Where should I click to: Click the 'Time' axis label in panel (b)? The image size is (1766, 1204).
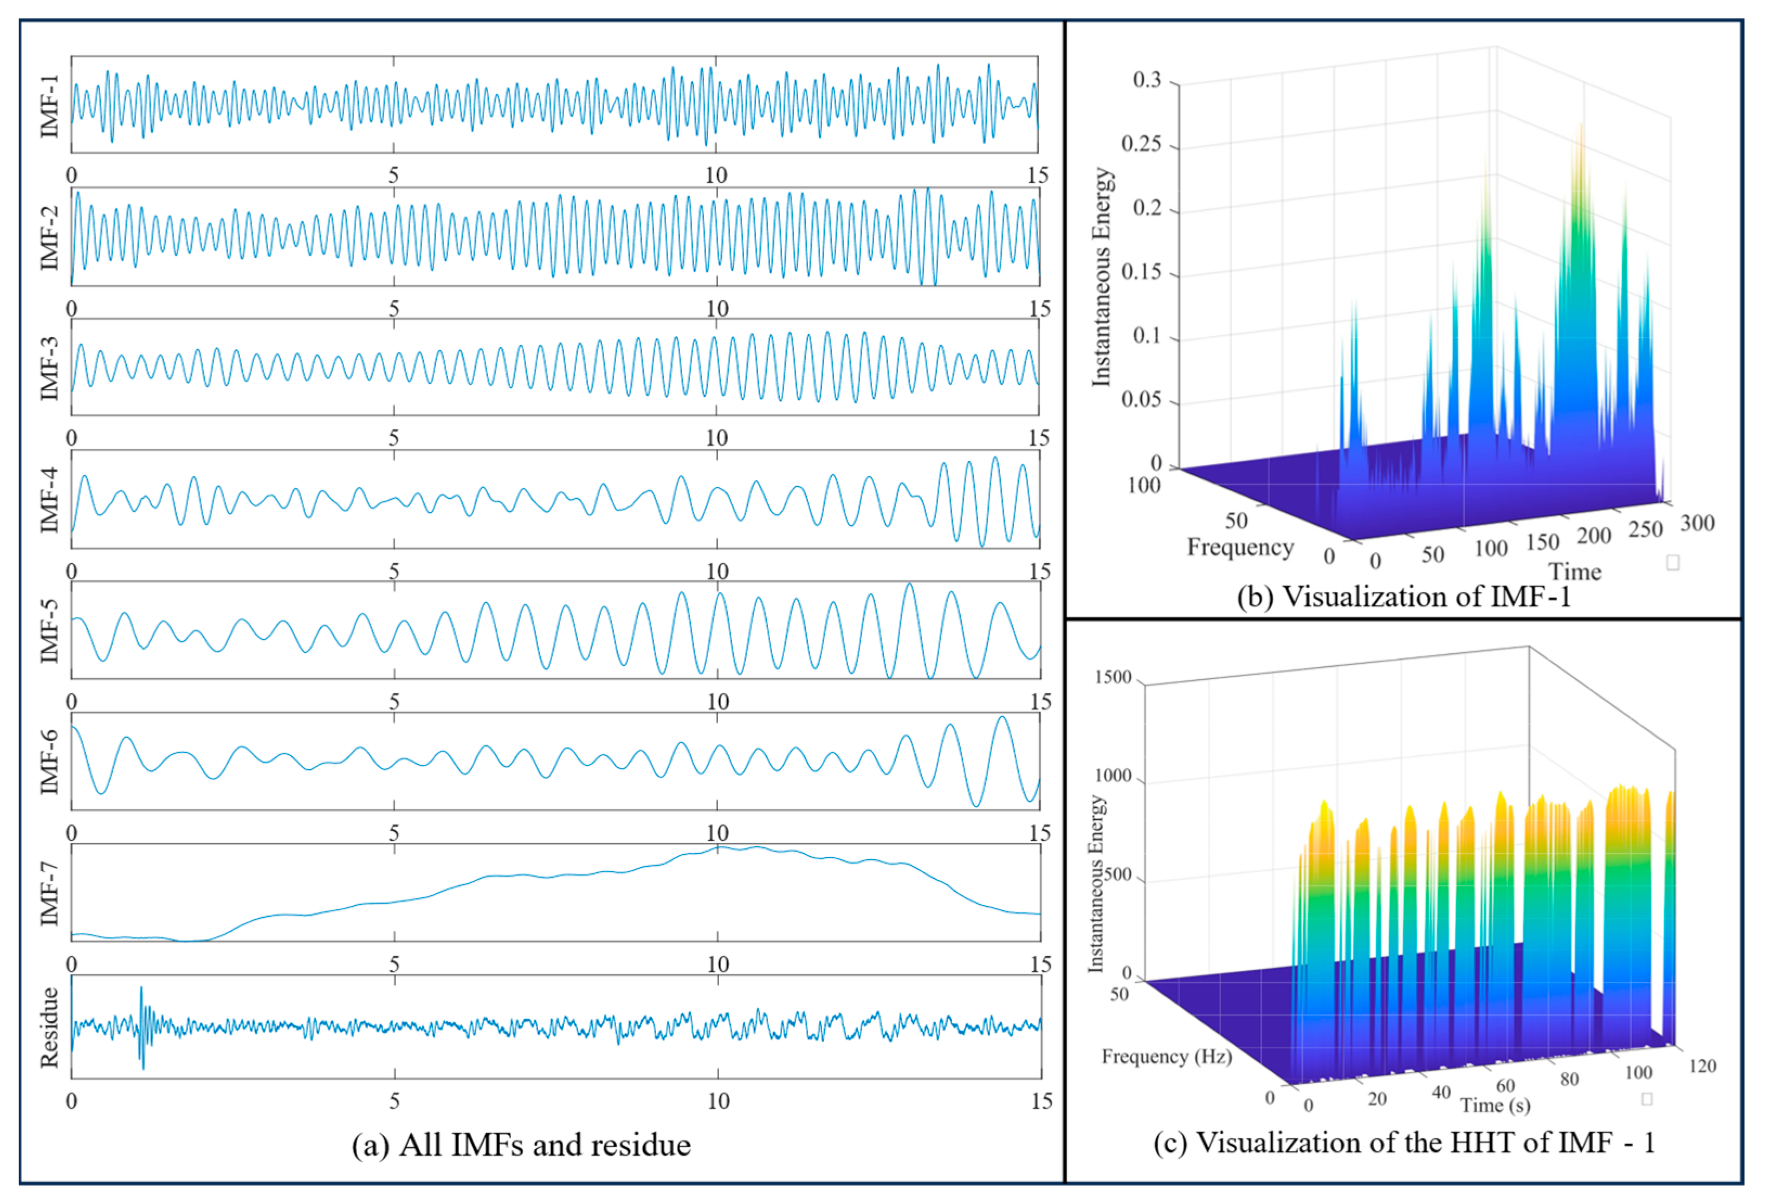click(x=1575, y=571)
